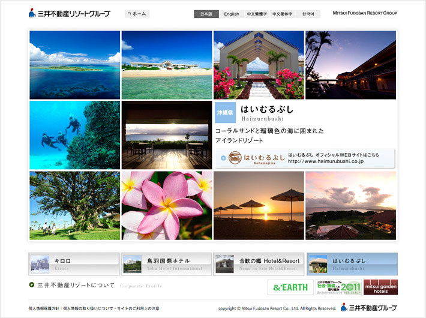Open scuba divers underwater photo

point(75,135)
